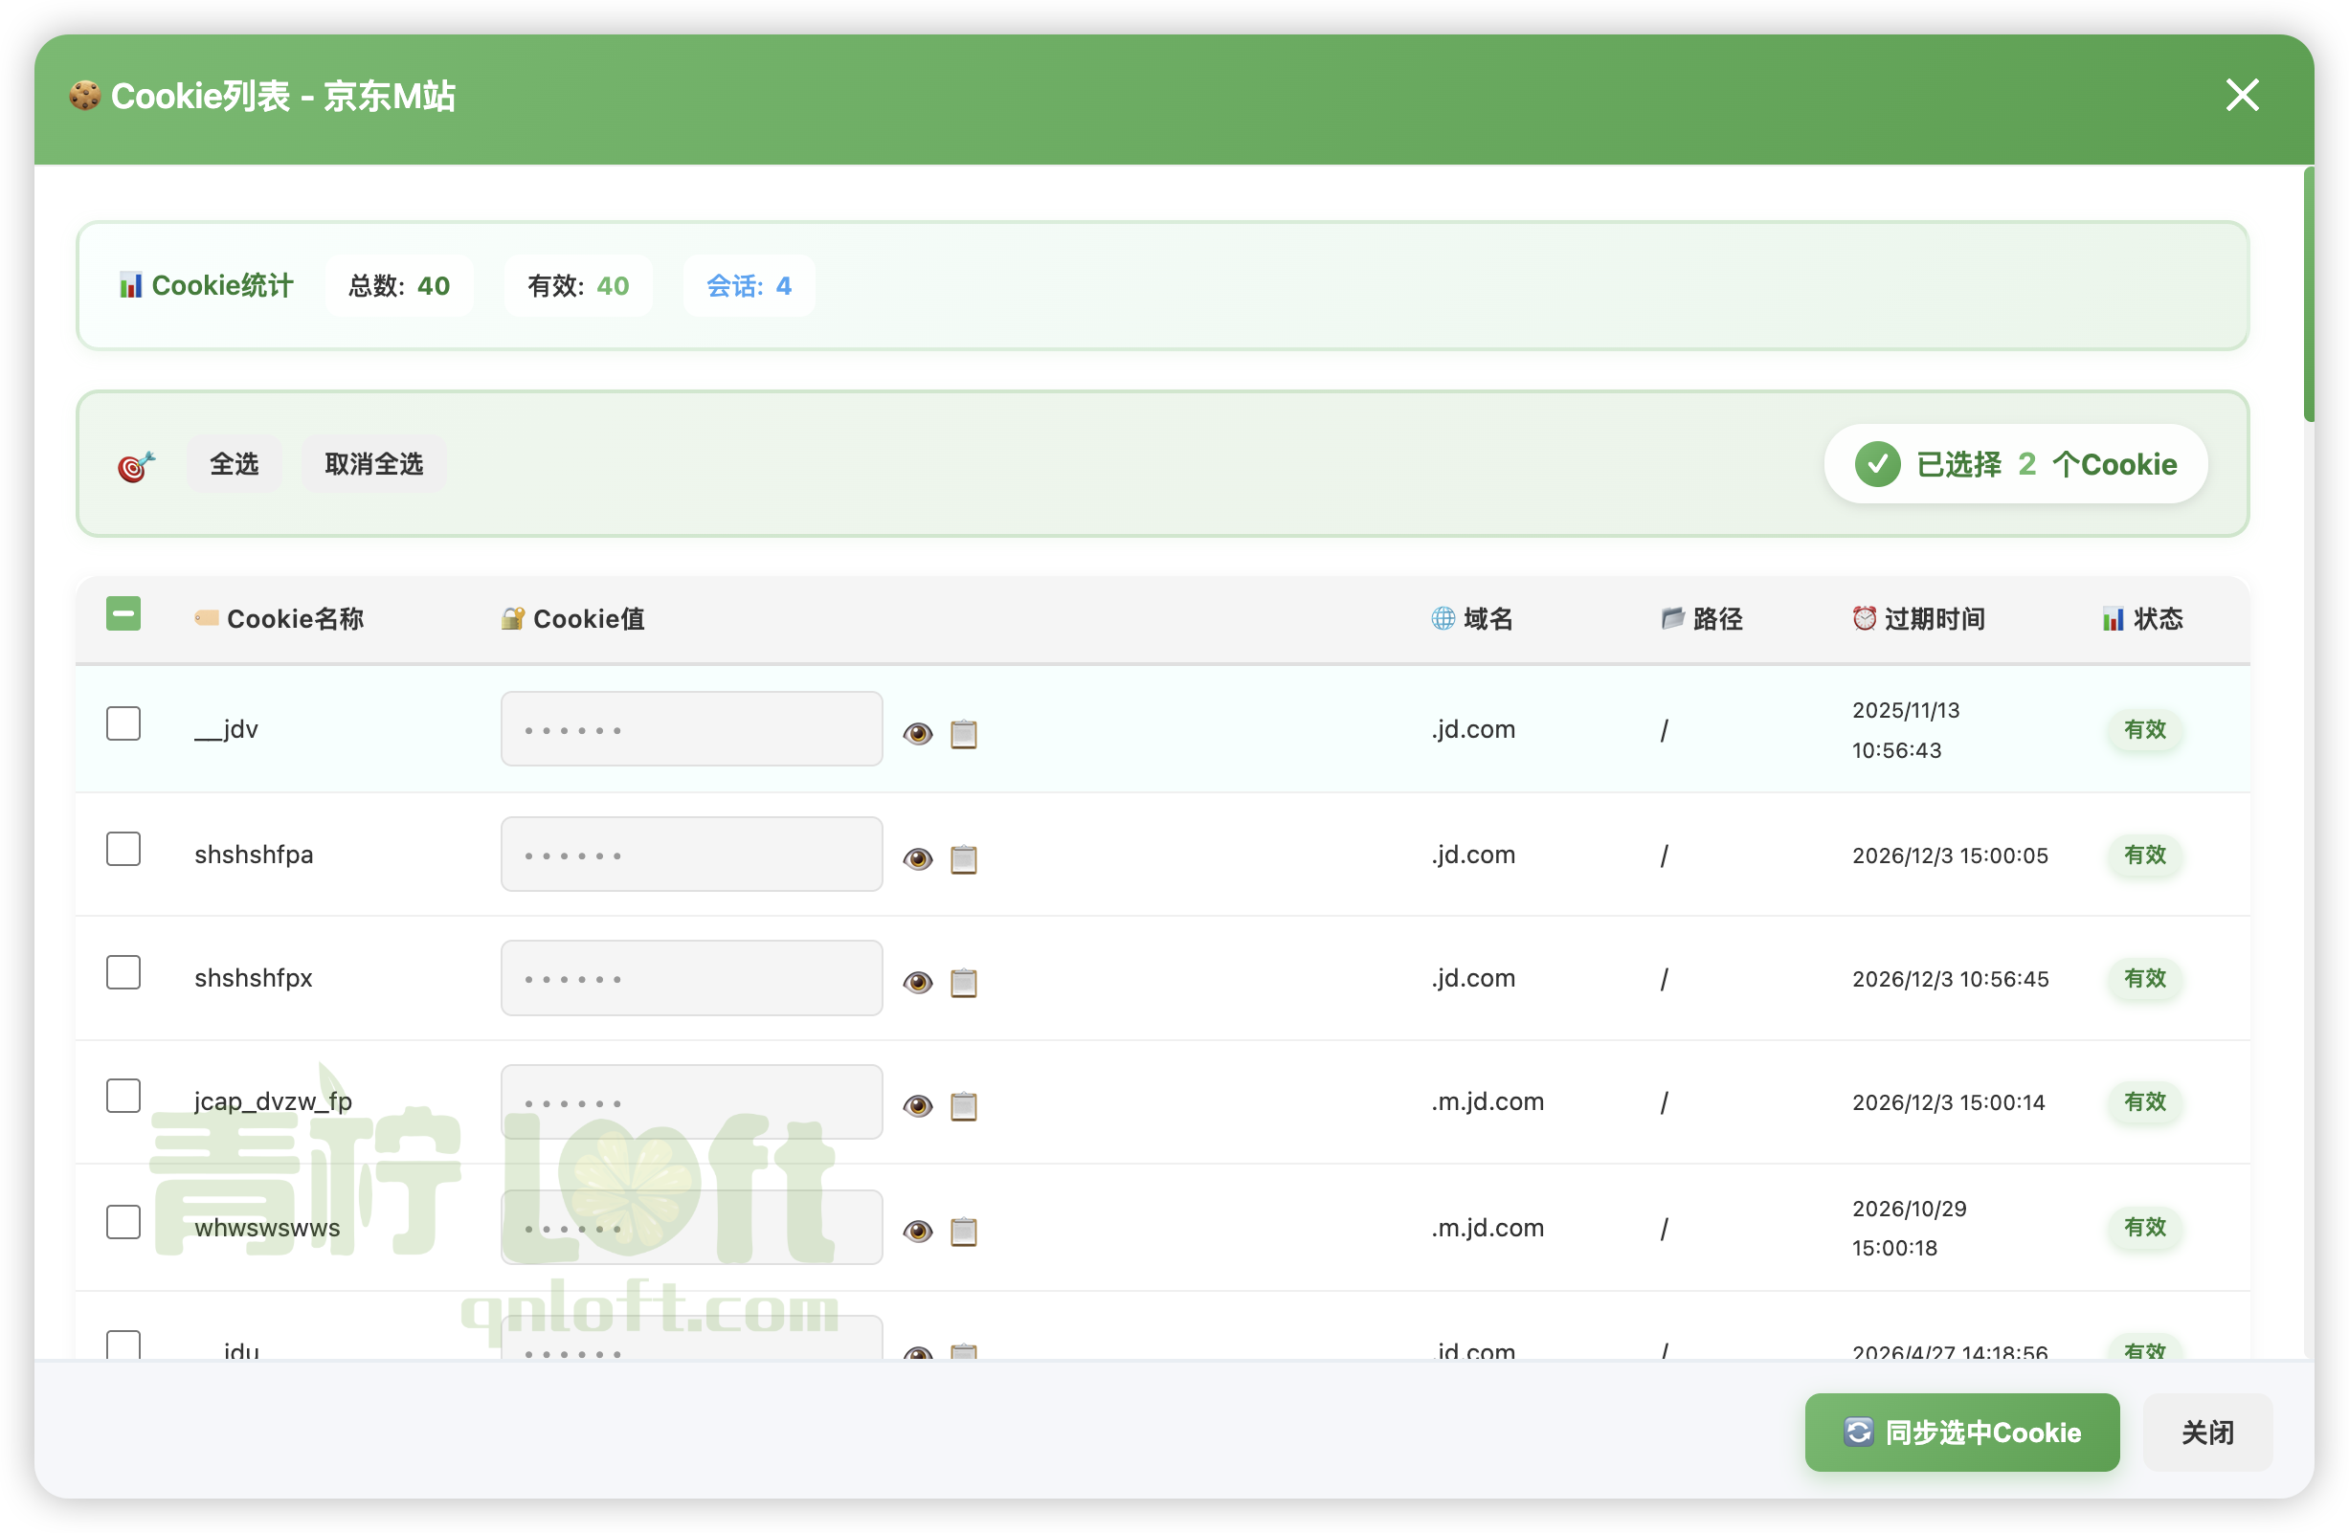This screenshot has height=1533, width=2349.
Task: Copy whwswswws cookie via clipboard icon
Action: (963, 1231)
